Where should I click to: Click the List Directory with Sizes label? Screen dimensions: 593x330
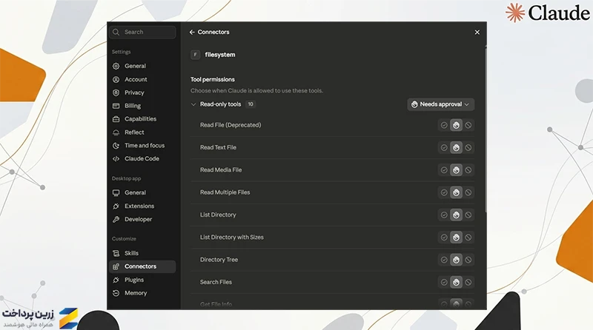[x=232, y=238]
